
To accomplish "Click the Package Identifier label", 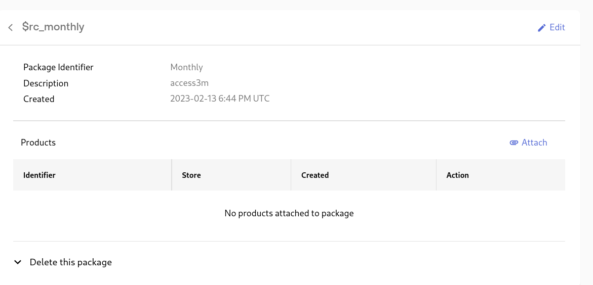I will click(58, 67).
